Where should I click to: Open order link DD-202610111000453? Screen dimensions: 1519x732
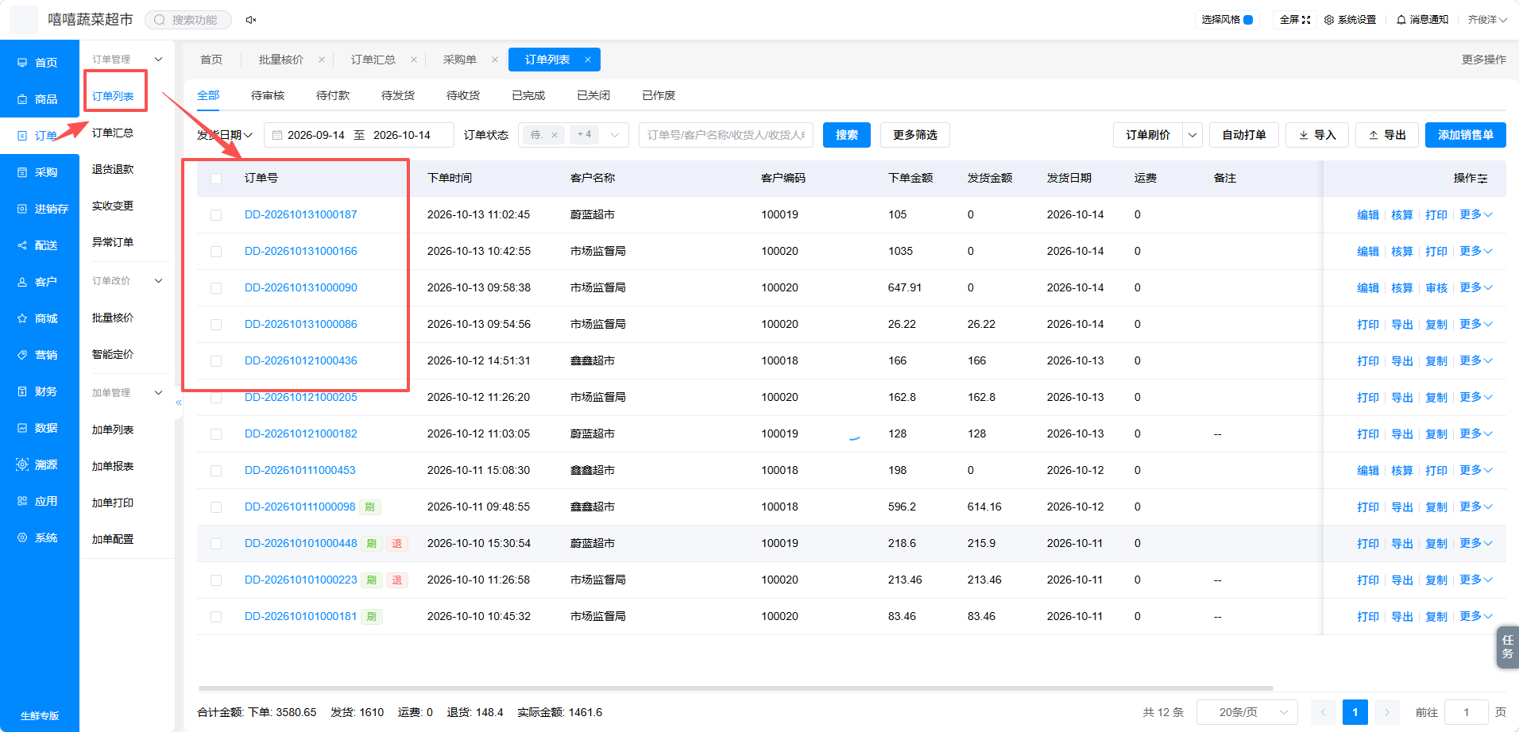(300, 470)
